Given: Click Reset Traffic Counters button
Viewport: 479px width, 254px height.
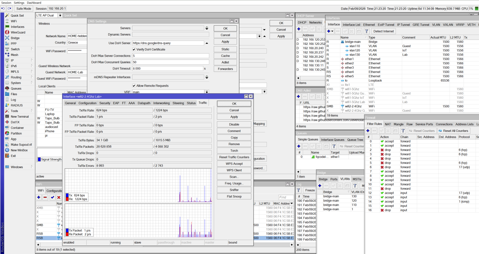Looking at the screenshot, I should click(234, 157).
